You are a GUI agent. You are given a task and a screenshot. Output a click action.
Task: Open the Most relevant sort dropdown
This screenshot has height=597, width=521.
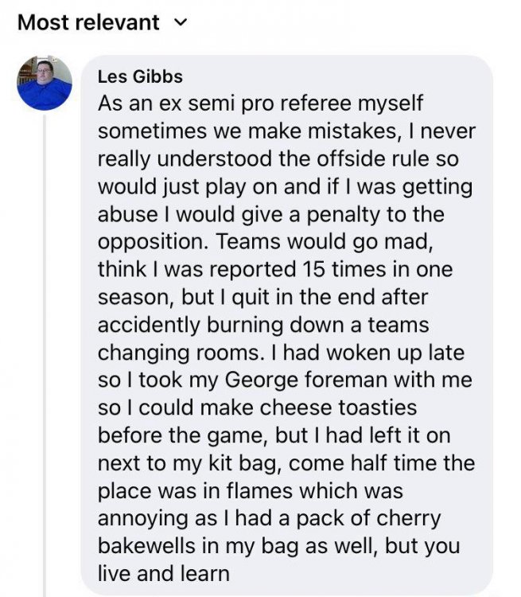[88, 22]
